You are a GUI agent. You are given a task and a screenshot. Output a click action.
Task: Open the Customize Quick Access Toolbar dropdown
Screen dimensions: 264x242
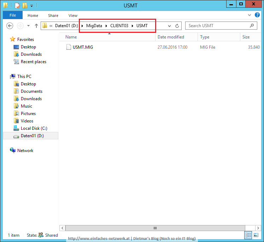(31, 6)
